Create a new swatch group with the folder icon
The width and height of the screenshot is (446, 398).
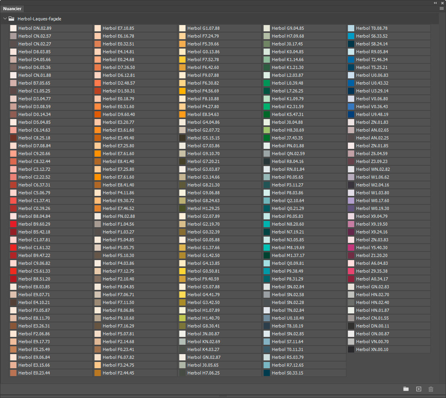click(406, 389)
